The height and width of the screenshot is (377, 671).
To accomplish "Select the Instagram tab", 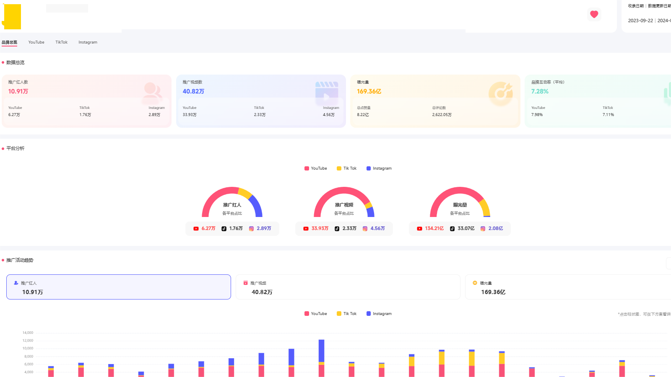I will pos(88,42).
